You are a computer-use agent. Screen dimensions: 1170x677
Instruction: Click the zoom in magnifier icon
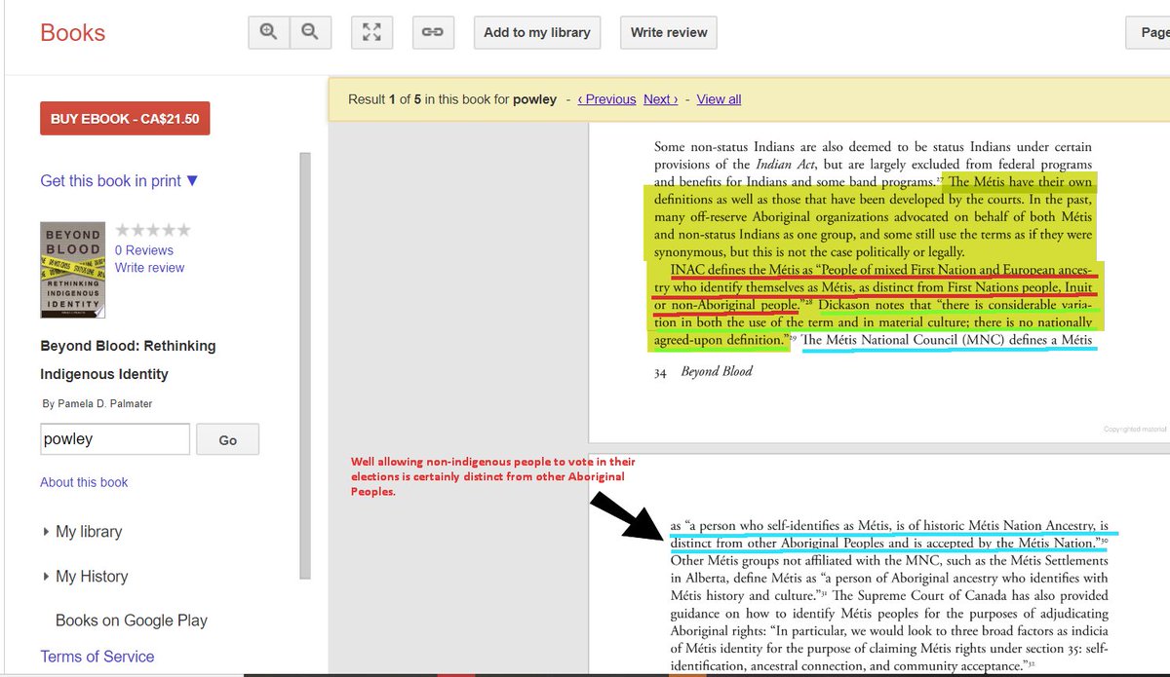[269, 32]
